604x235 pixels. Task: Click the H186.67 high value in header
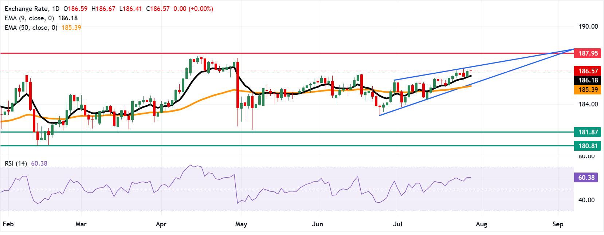(x=104, y=9)
